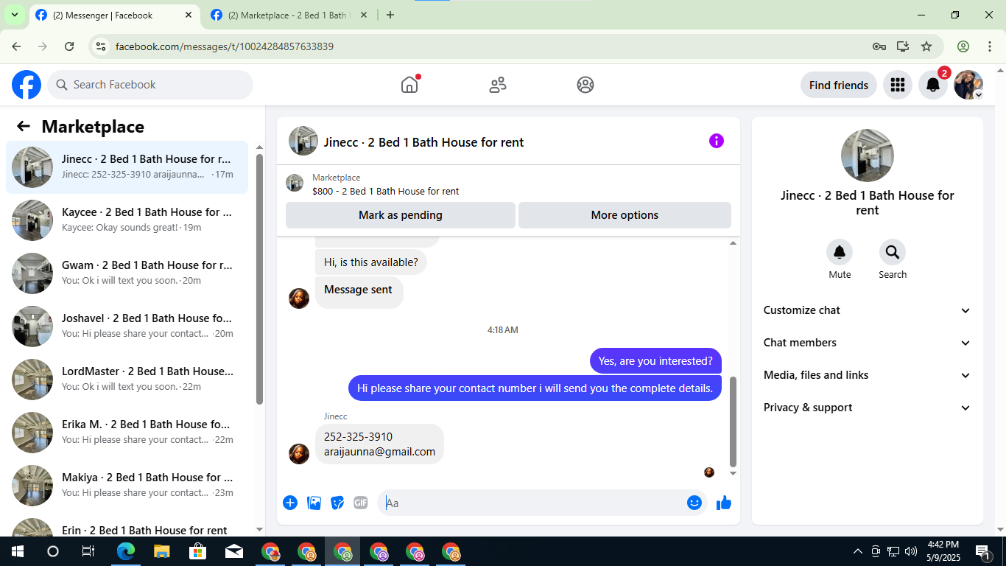Viewport: 1006px width, 566px height.
Task: Open File Explorer from taskbar
Action: tap(162, 551)
